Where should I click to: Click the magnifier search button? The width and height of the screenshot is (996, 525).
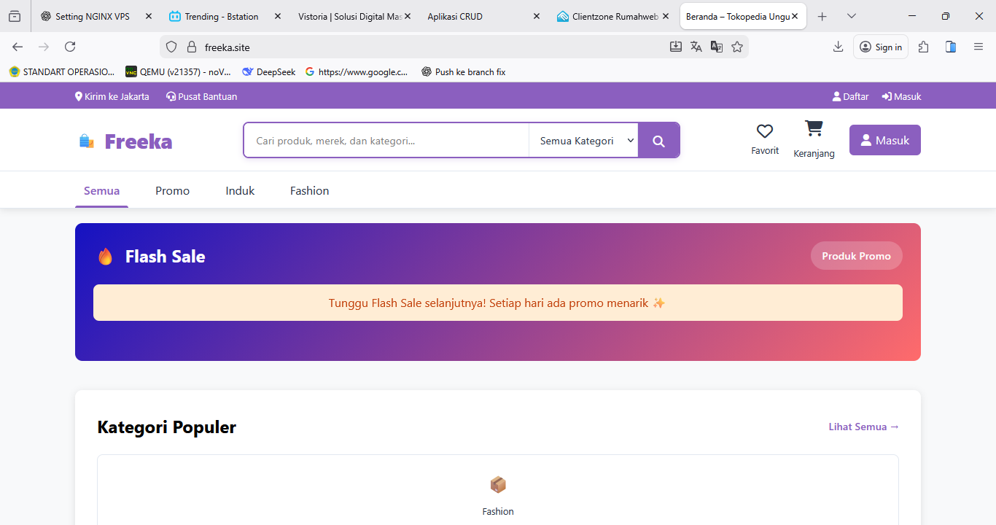click(658, 141)
